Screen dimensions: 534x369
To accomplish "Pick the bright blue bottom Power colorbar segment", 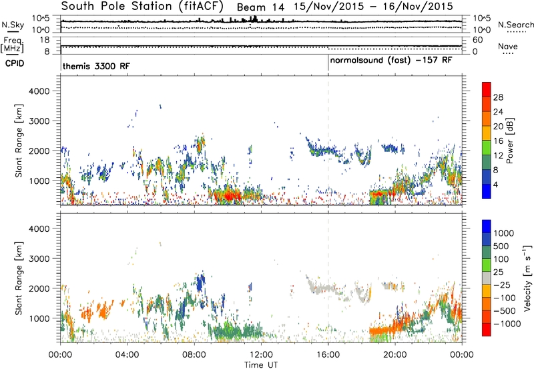I will pyautogui.click(x=487, y=191).
